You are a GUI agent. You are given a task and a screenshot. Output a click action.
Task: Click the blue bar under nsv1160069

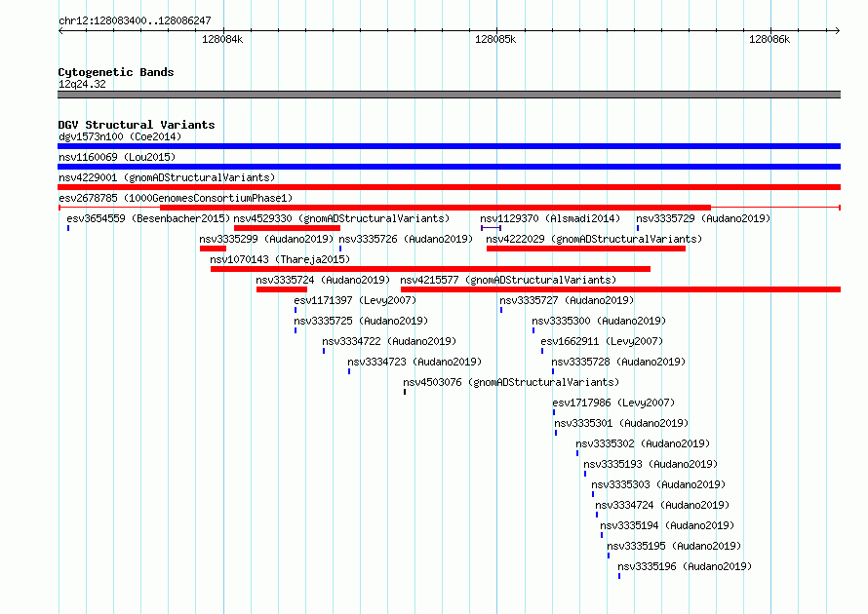[449, 167]
